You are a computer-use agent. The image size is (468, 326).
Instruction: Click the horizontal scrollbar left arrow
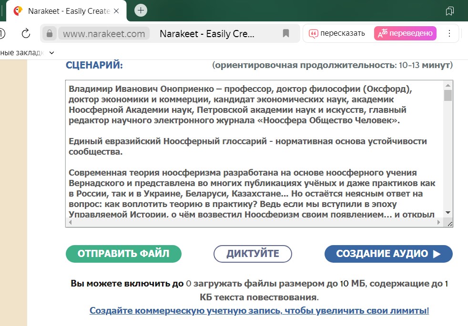click(71, 222)
